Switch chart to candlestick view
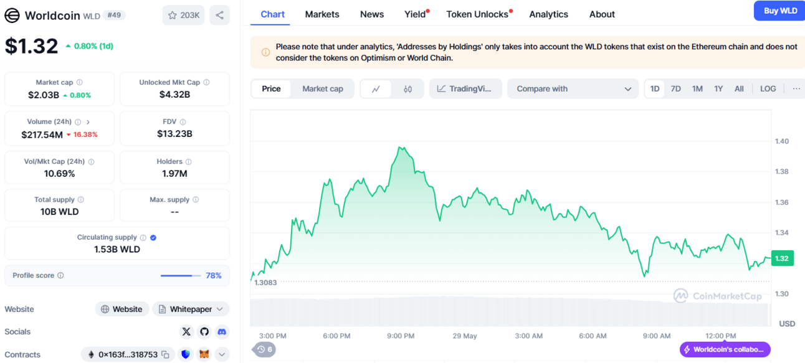Image resolution: width=805 pixels, height=363 pixels. 407,89
